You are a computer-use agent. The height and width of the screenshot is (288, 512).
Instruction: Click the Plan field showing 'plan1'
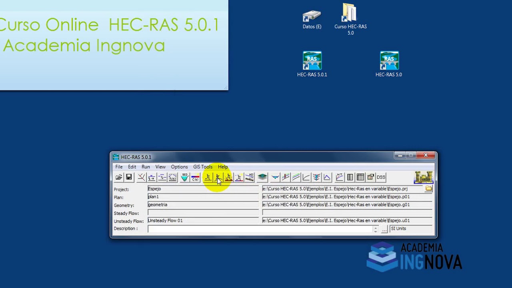pyautogui.click(x=203, y=197)
